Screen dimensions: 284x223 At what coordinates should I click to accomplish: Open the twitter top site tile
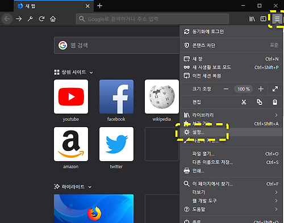point(116,144)
